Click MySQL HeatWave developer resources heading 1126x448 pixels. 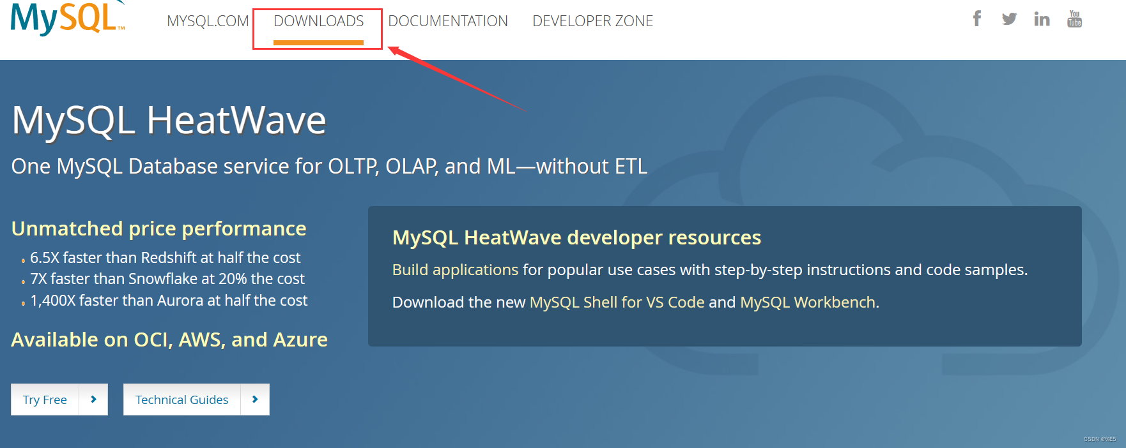tap(576, 237)
